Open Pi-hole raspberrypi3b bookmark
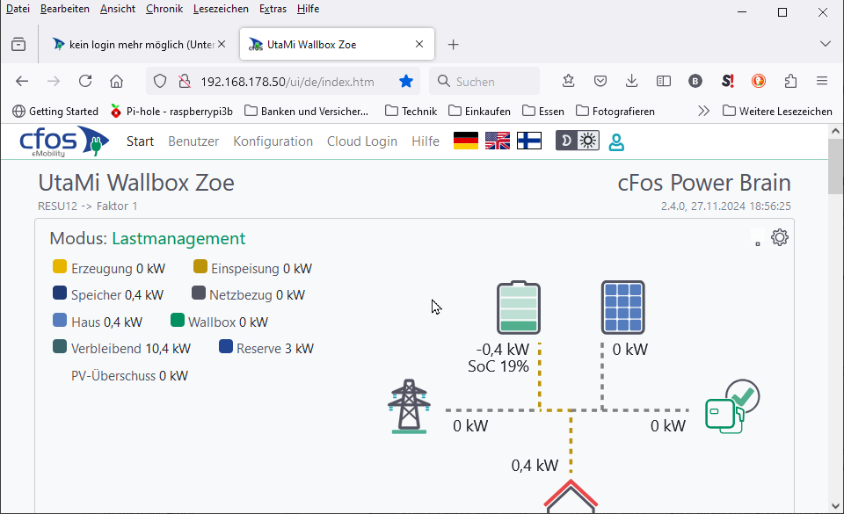Viewport: 844px width, 514px height. click(x=171, y=112)
